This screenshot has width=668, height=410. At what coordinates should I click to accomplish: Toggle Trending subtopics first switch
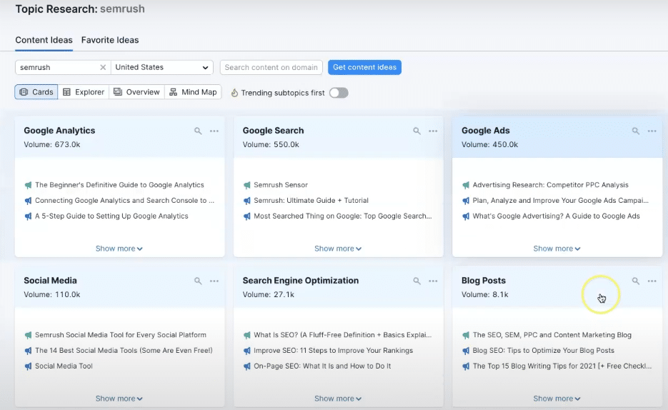339,93
